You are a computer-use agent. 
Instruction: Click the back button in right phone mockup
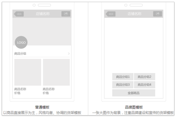[111, 14]
